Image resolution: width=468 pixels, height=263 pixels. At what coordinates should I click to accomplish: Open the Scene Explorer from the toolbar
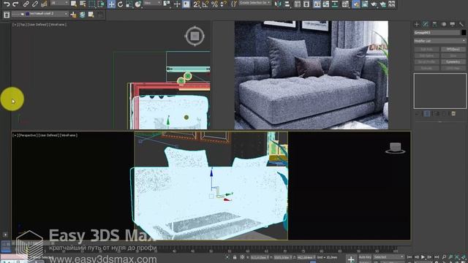(x=298, y=4)
